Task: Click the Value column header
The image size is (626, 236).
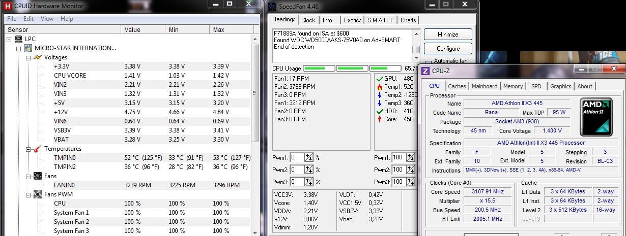Action: point(144,30)
